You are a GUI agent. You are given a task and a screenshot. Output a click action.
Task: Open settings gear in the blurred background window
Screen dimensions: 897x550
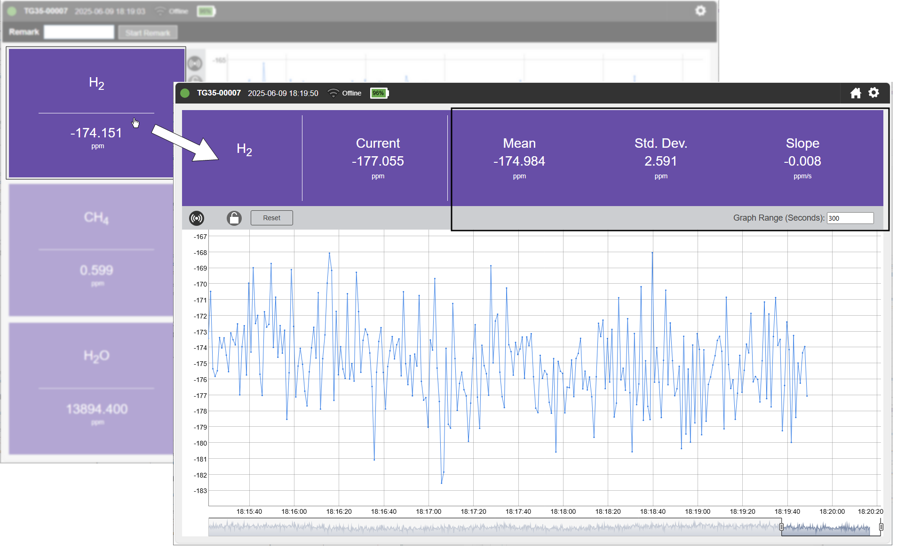click(x=700, y=11)
